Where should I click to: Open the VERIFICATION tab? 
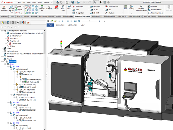(x=73, y=25)
